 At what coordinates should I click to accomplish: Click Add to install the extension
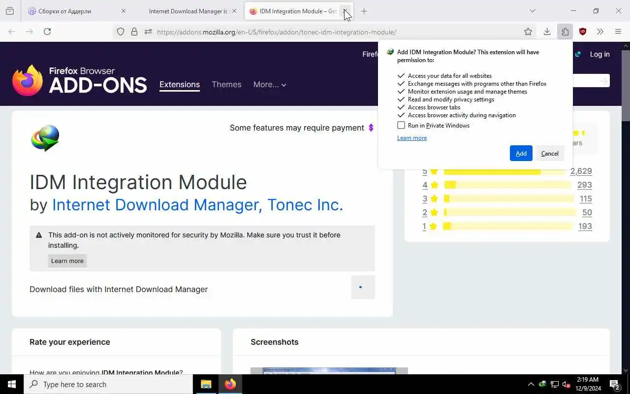(521, 154)
